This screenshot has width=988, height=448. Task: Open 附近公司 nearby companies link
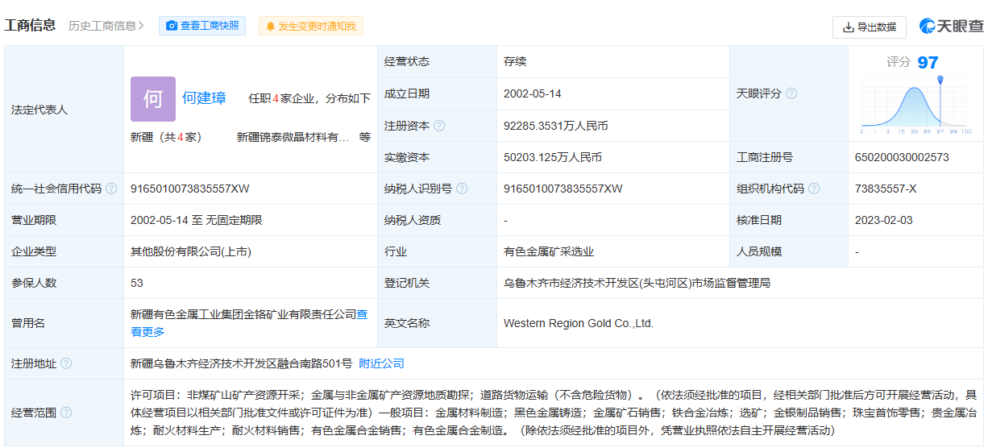coord(381,363)
